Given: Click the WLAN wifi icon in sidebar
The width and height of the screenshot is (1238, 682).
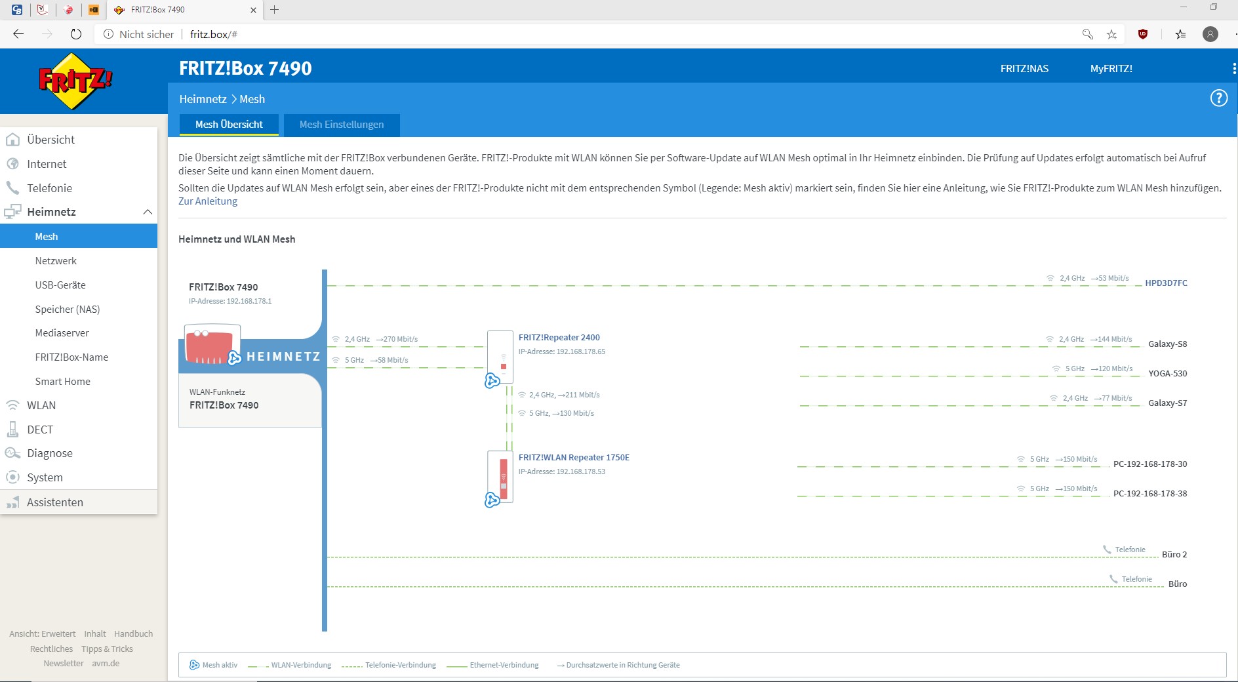Looking at the screenshot, I should [x=12, y=405].
